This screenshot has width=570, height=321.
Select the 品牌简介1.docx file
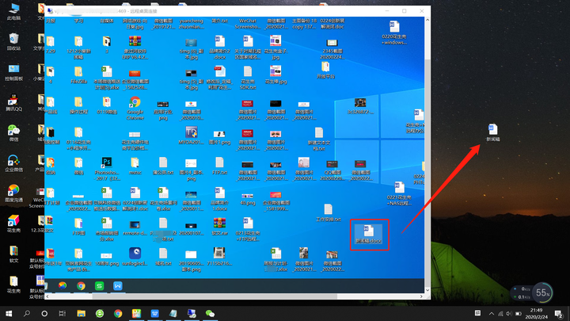coord(219,199)
